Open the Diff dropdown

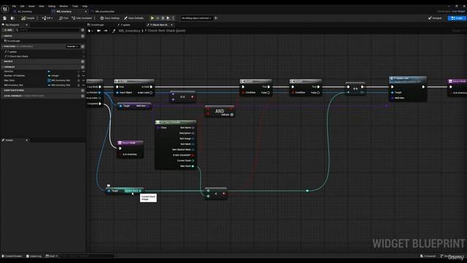point(47,18)
